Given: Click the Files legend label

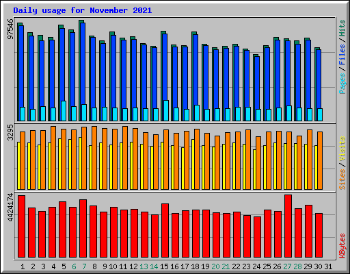Looking at the screenshot, I should pos(342,55).
